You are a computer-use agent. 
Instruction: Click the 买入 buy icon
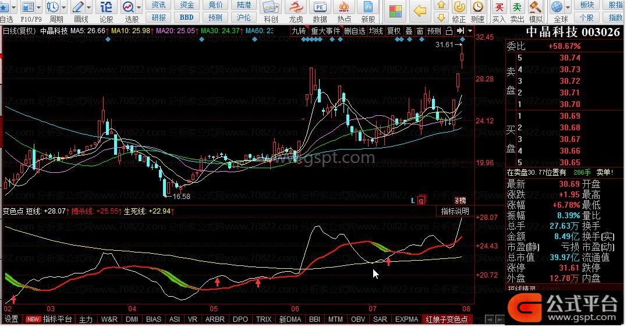[x=499, y=7]
